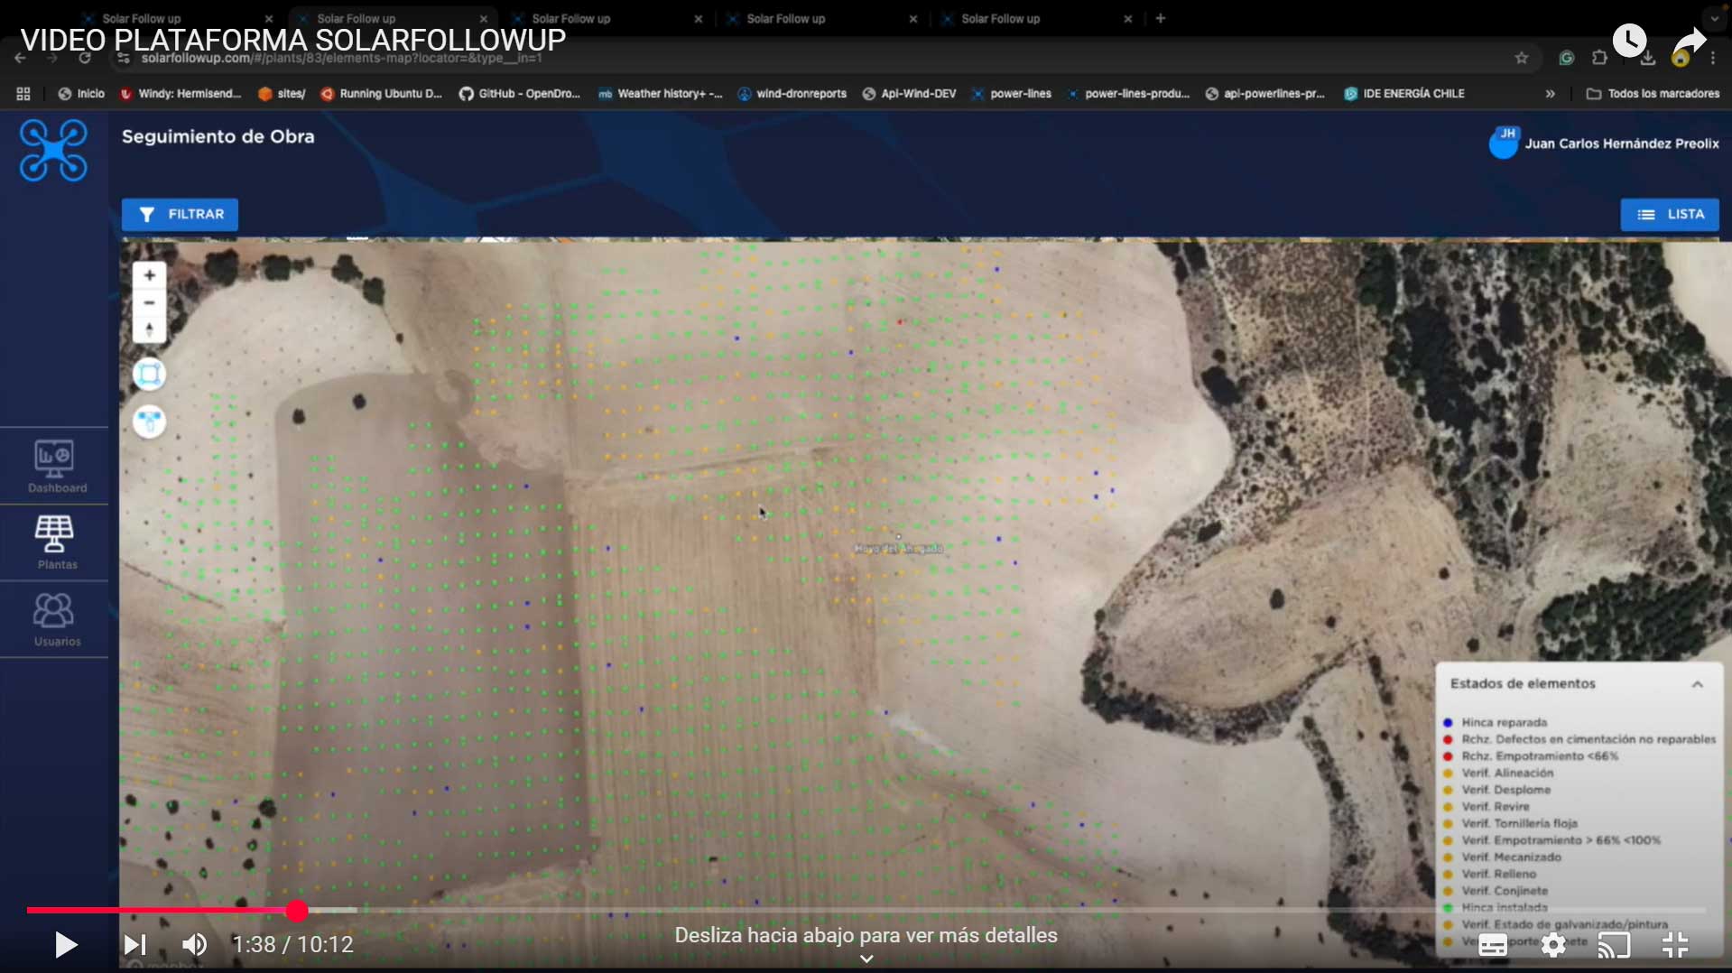This screenshot has width=1732, height=973.
Task: Activate the map area selection tool
Action: click(x=149, y=374)
